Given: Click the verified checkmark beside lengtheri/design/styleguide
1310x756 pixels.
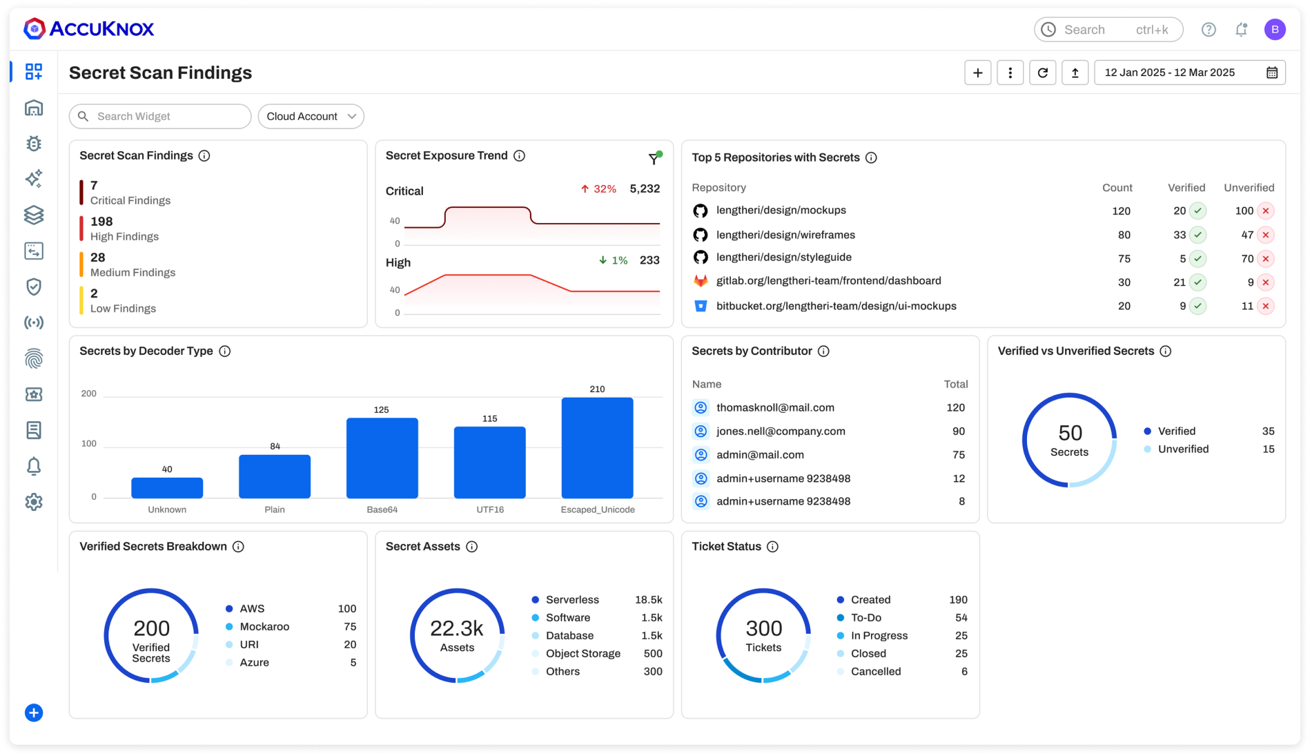Looking at the screenshot, I should tap(1196, 258).
